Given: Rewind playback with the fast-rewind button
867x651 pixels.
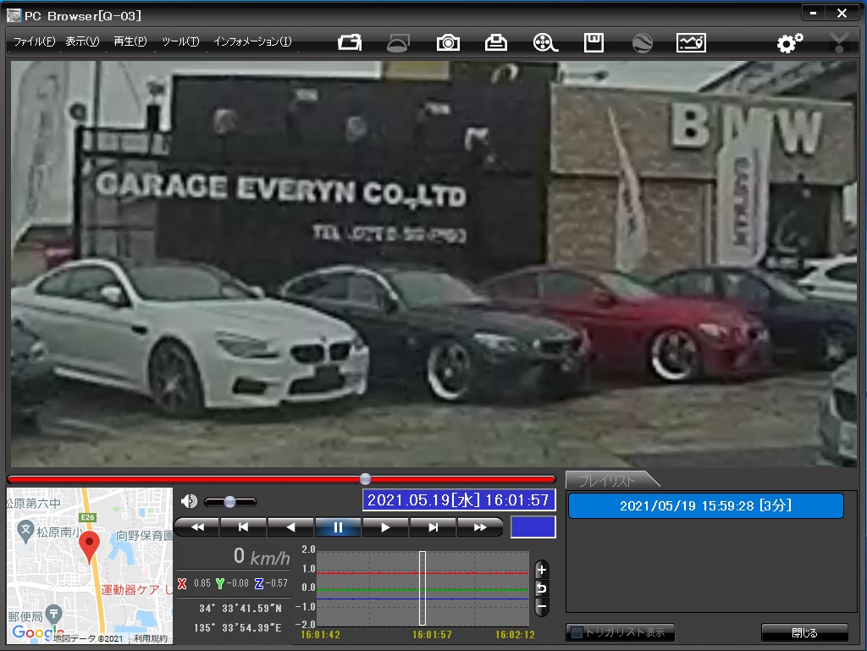Looking at the screenshot, I should (196, 527).
